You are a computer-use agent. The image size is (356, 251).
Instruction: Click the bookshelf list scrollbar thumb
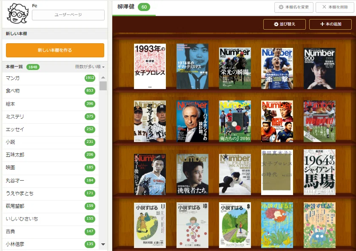click(103, 86)
